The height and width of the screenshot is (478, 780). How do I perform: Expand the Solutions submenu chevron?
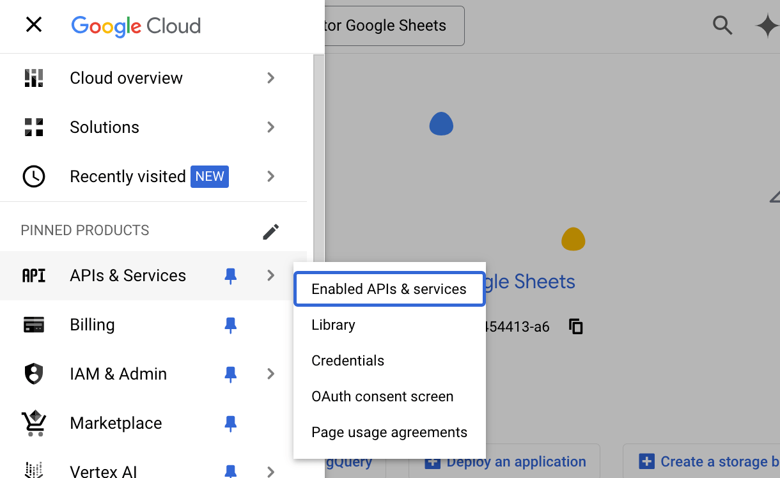(271, 127)
